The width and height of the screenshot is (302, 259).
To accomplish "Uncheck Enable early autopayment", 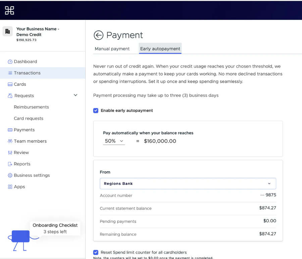I will 96,110.
